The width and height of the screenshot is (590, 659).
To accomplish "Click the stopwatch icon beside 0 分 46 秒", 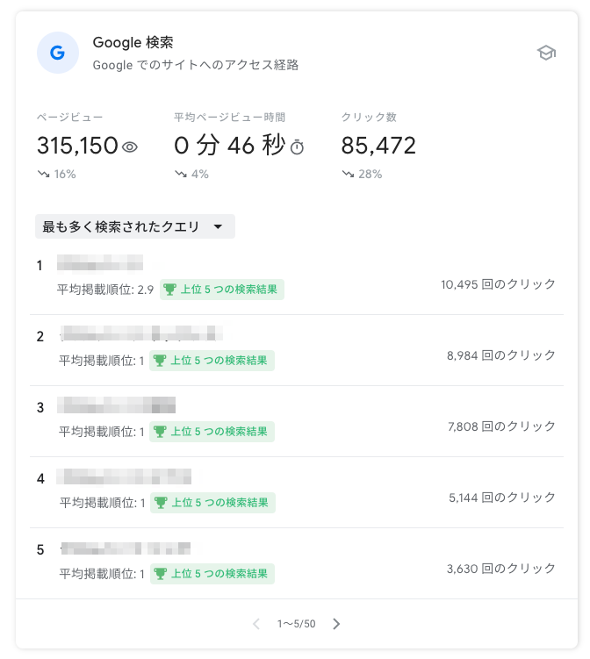I will (297, 147).
